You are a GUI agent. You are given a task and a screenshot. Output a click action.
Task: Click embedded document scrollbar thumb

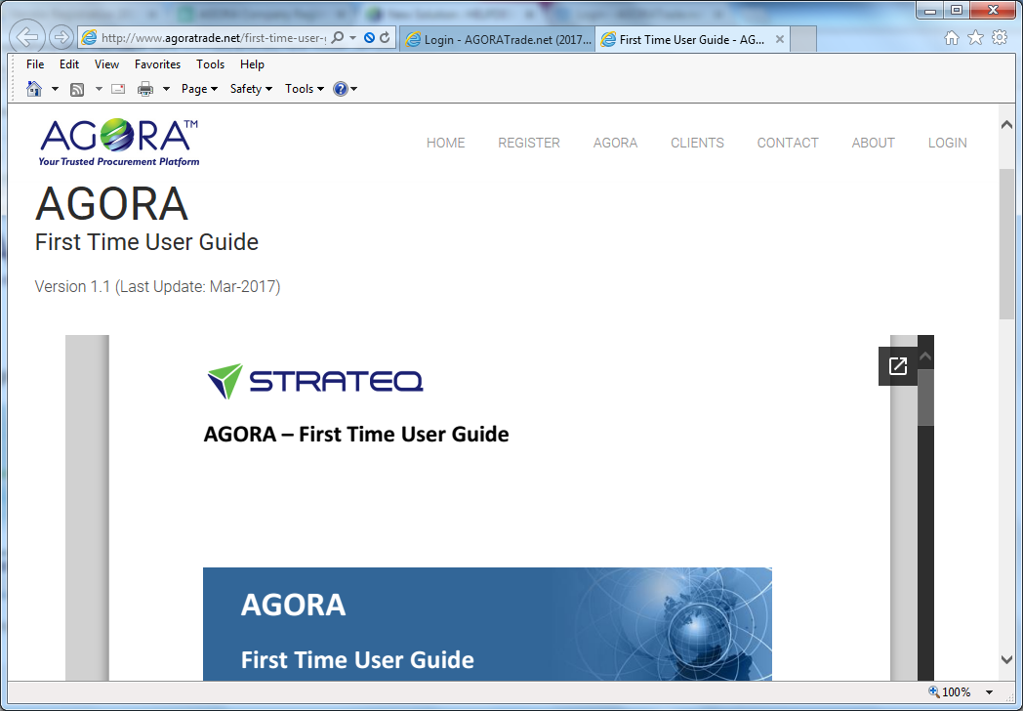(x=925, y=397)
